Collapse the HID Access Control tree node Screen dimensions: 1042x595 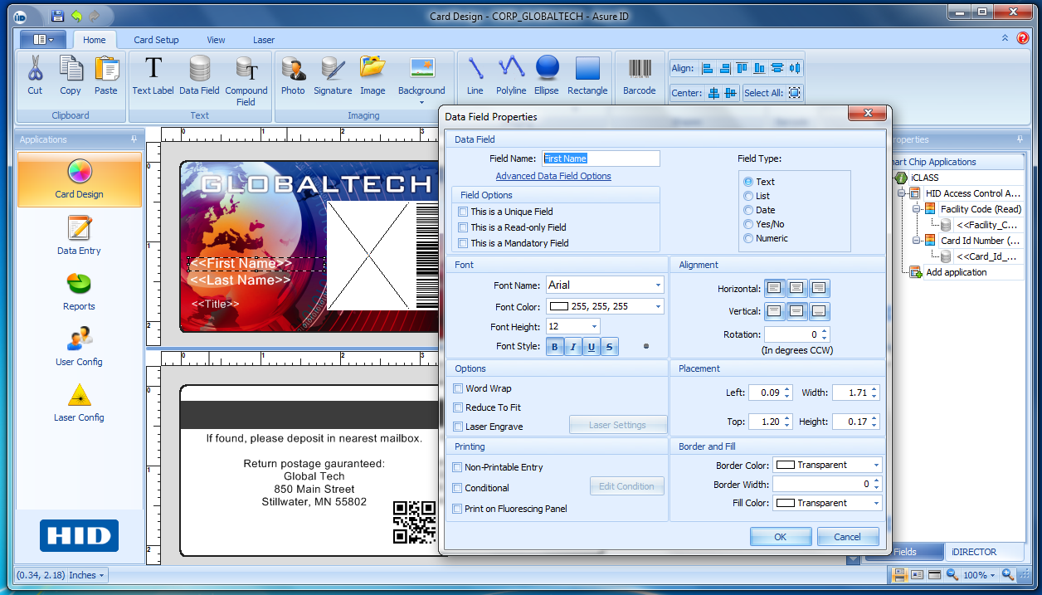(x=902, y=193)
